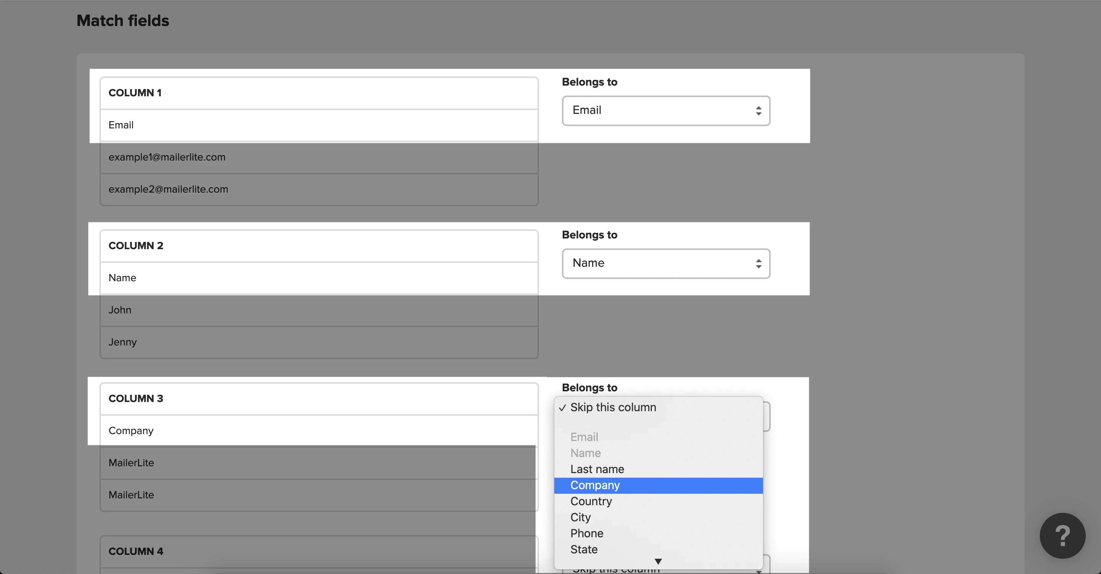Viewport: 1101px width, 574px height.
Task: Click the COLUMN 4 header cell
Action: coord(318,551)
